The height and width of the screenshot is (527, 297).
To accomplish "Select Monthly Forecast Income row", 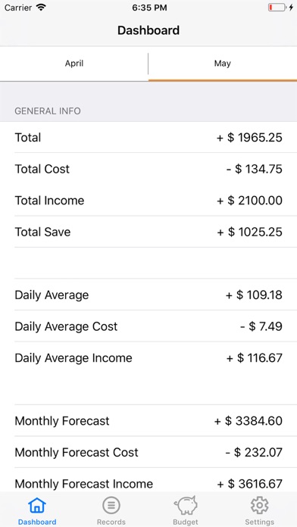I will [x=148, y=480].
